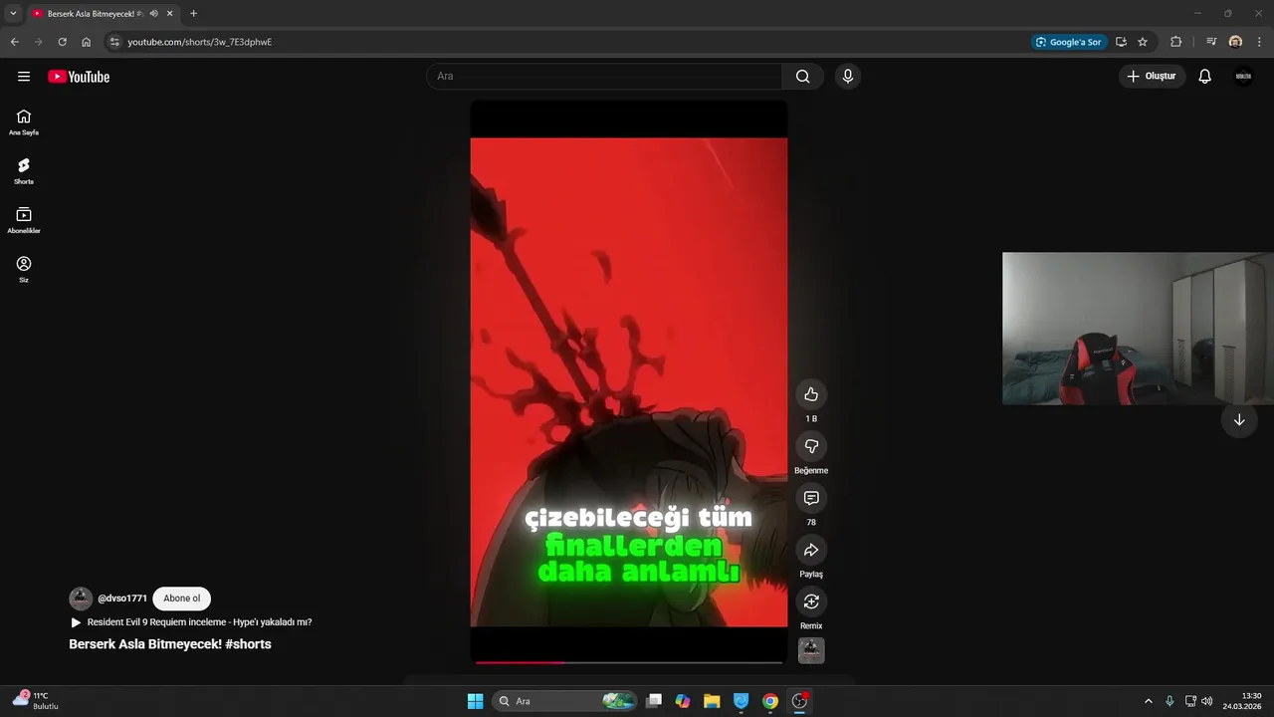Focus the YouTube Ara search field
Image resolution: width=1274 pixels, height=717 pixels.
click(604, 77)
